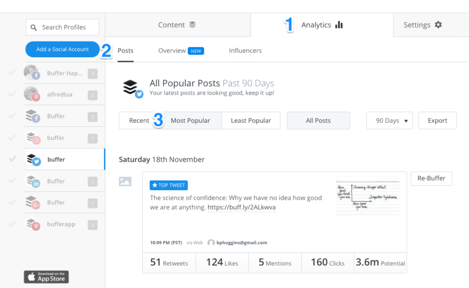Switch to the Analytics tab
Screen dimensions: 469x288
point(322,25)
